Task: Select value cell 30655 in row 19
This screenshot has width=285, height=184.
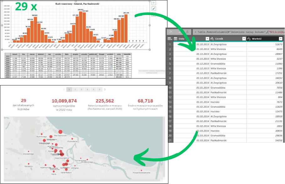Action: pyautogui.click(x=265, y=131)
